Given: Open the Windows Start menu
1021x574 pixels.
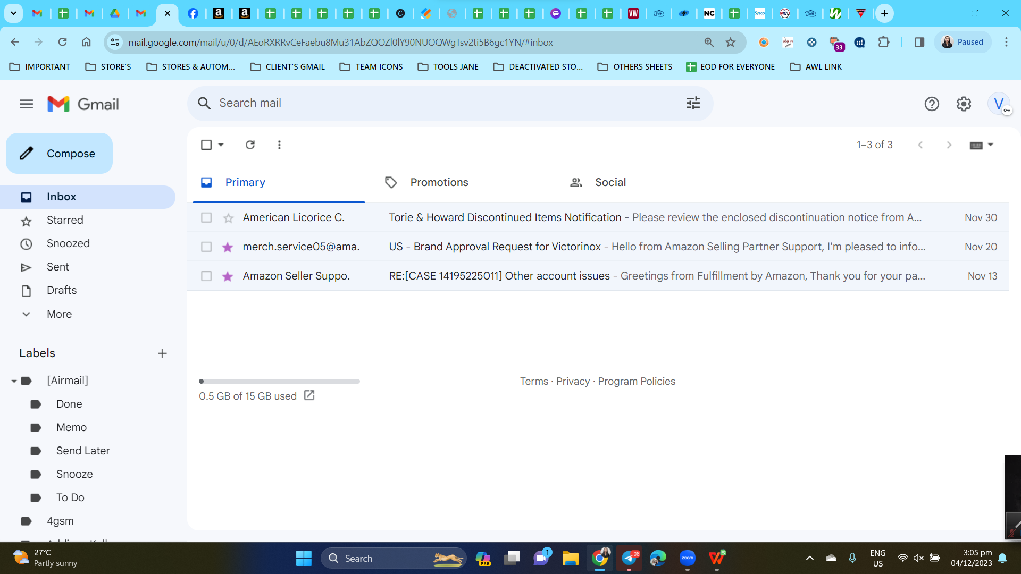Looking at the screenshot, I should tap(304, 559).
